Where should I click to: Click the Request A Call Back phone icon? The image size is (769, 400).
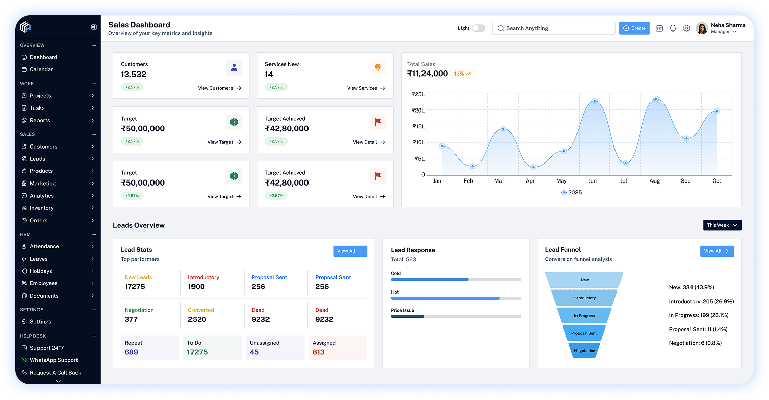coord(24,373)
